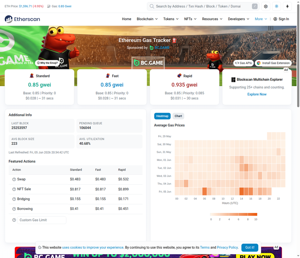Click the dark Fri 05 Jun 06h heatmap cell
300x258 pixels.
[205, 191]
